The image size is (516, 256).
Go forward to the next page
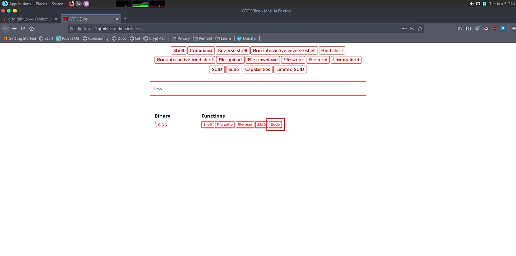14,28
